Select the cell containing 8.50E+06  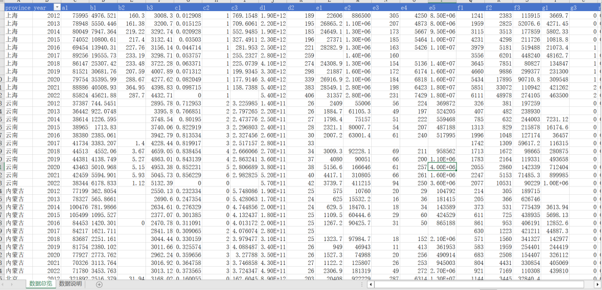pos(442,16)
